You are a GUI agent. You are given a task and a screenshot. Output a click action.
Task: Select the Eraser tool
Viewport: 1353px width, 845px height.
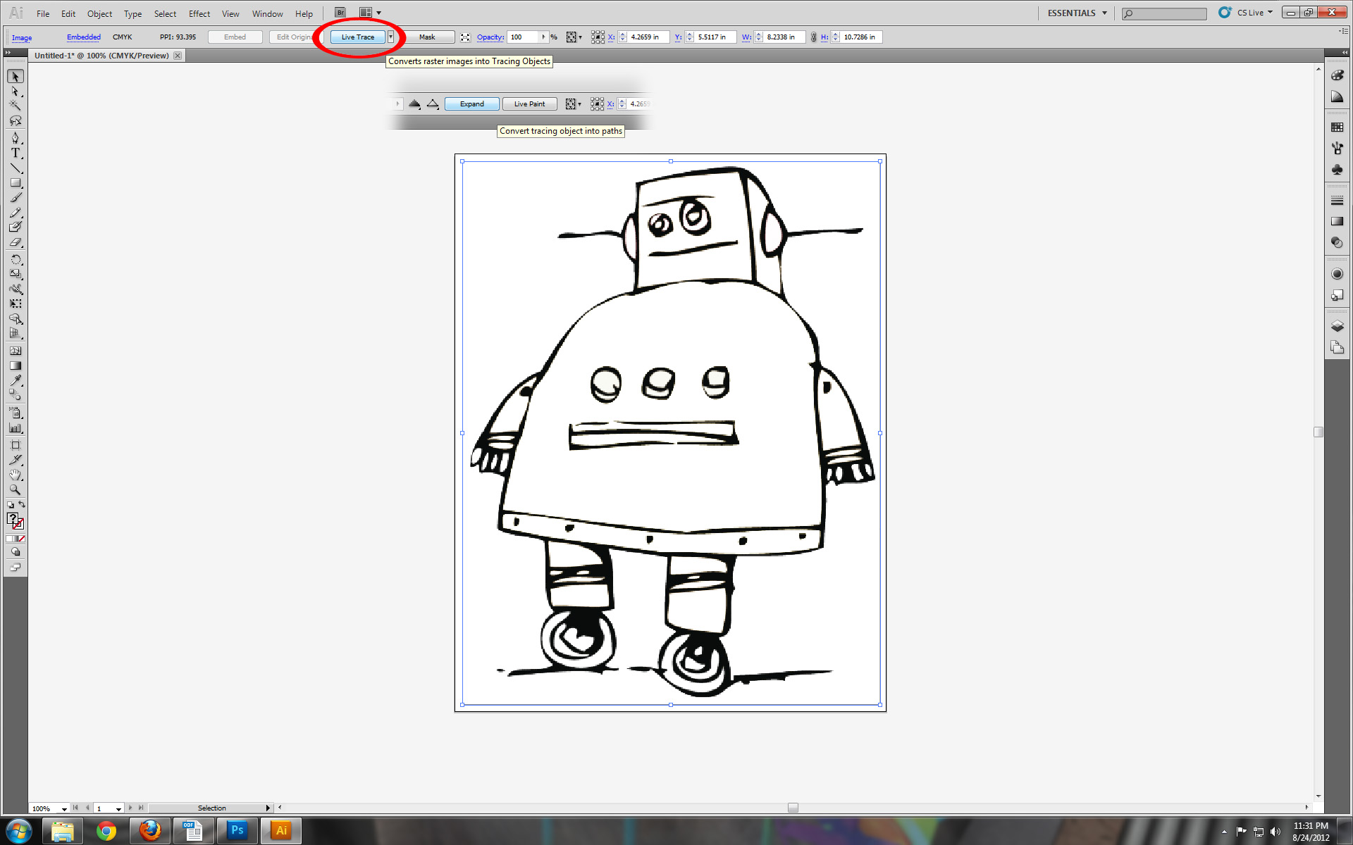point(16,242)
